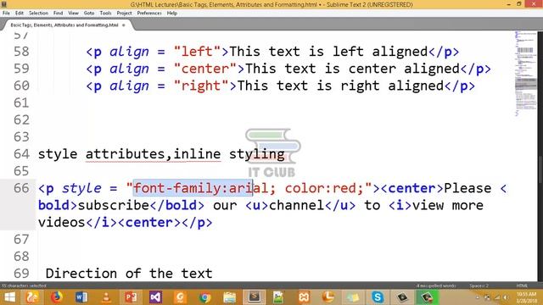This screenshot has height=305, width=543.
Task: Open HTML syntax selector in status bar
Action: tap(522, 286)
